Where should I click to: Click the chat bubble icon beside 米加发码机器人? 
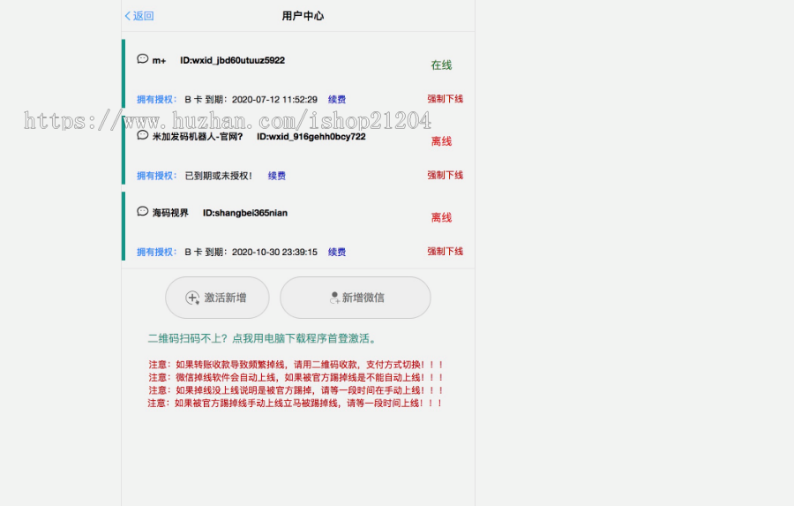143,135
